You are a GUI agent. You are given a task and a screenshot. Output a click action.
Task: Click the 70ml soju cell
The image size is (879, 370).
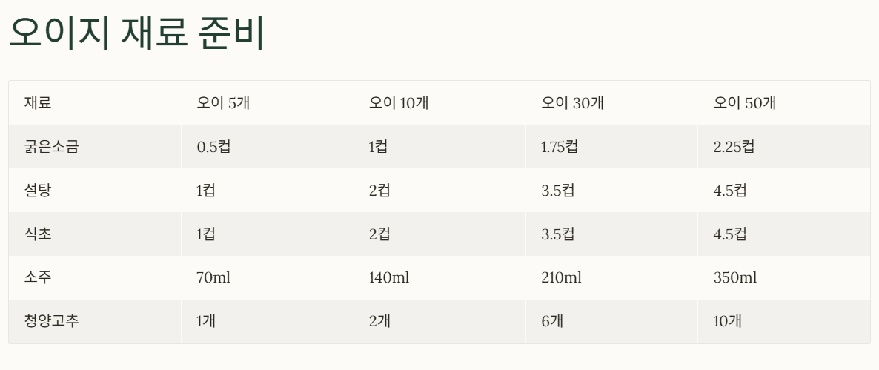point(268,278)
